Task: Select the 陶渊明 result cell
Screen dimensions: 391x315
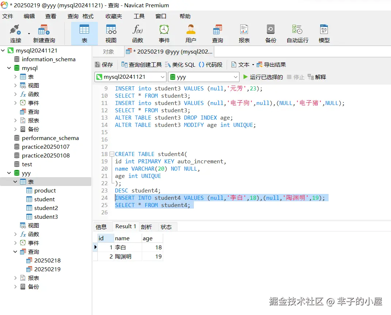Action: 128,256
